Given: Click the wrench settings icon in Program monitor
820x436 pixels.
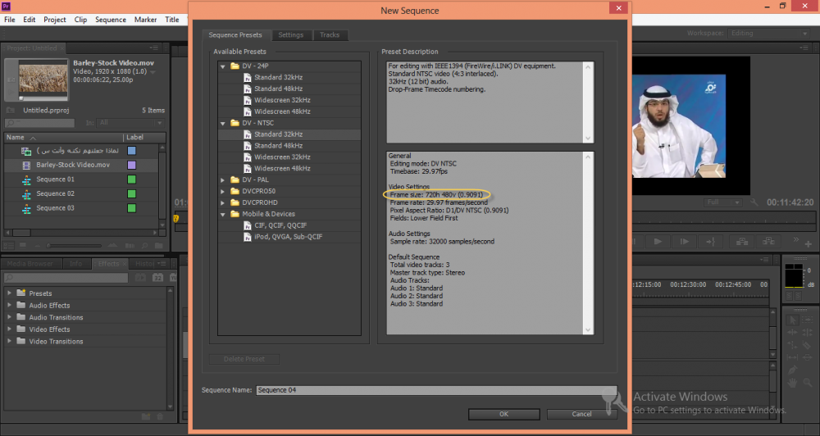Looking at the screenshot, I should (755, 202).
